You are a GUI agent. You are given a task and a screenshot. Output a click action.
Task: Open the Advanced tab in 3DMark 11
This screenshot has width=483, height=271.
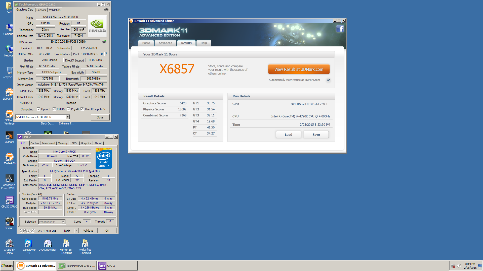[x=165, y=43]
